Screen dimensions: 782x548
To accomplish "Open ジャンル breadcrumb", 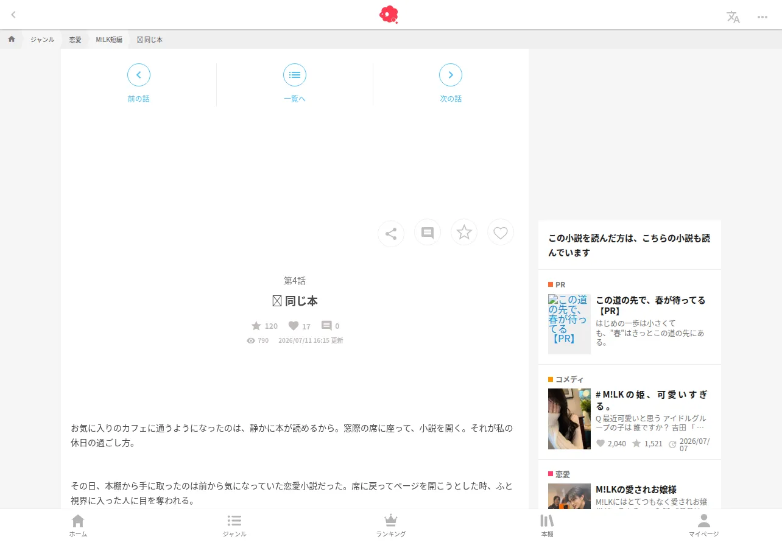I will pyautogui.click(x=42, y=40).
